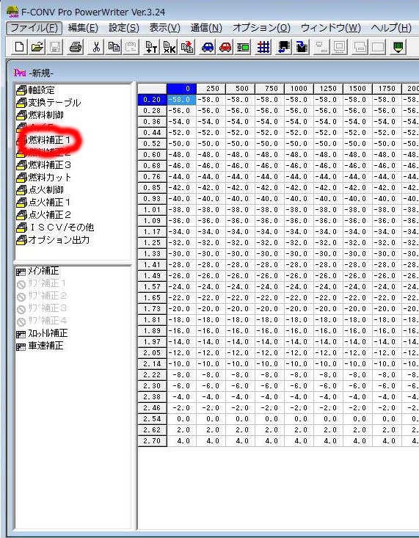Image resolution: width=419 pixels, height=538 pixels.
Task: Select the 変換テーブル folder
Action: click(x=48, y=103)
